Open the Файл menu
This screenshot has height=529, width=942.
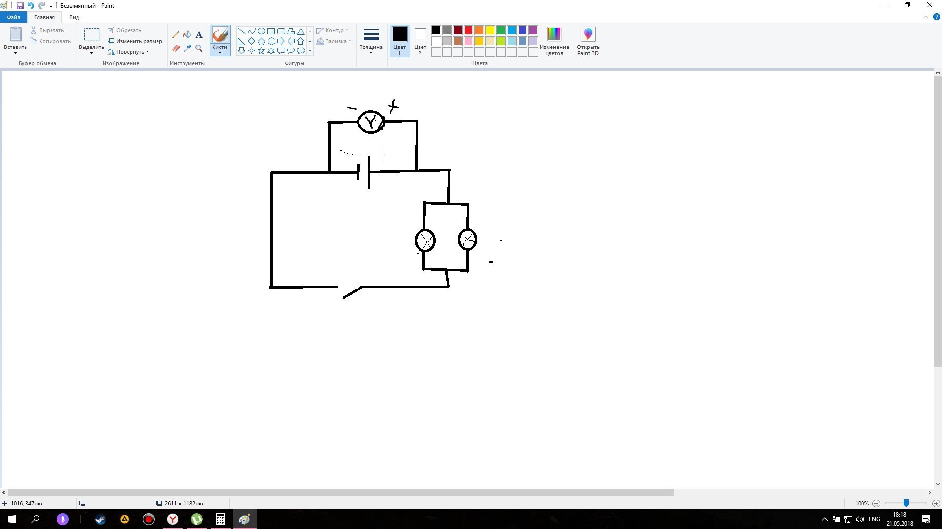(14, 17)
